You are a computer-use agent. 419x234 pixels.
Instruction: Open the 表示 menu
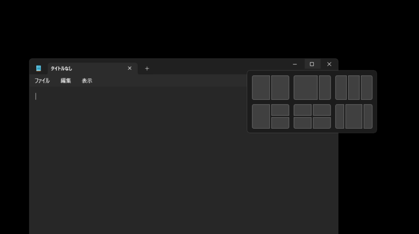pyautogui.click(x=87, y=81)
